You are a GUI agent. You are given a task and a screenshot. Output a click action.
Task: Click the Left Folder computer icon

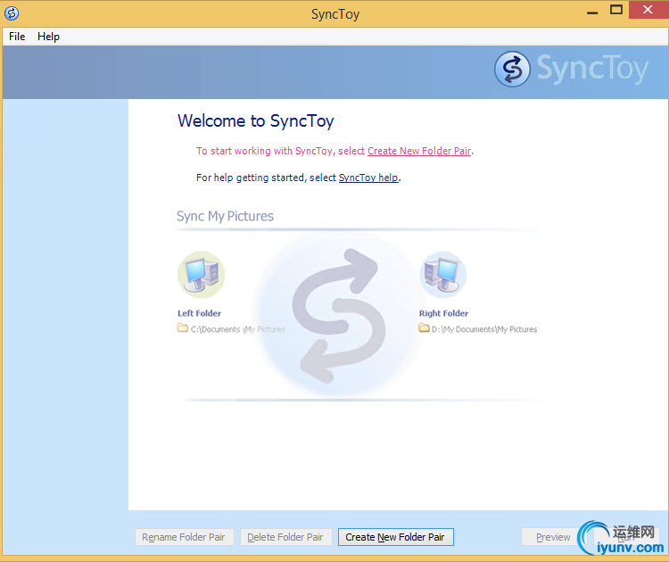[x=201, y=275]
